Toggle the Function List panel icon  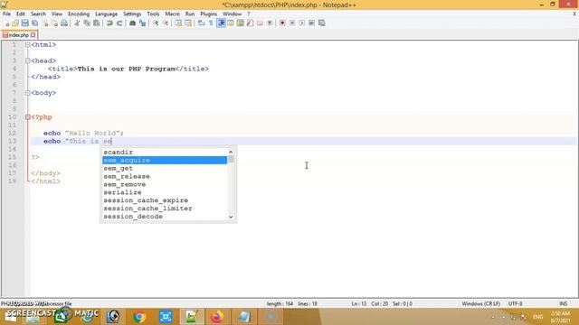250,23
